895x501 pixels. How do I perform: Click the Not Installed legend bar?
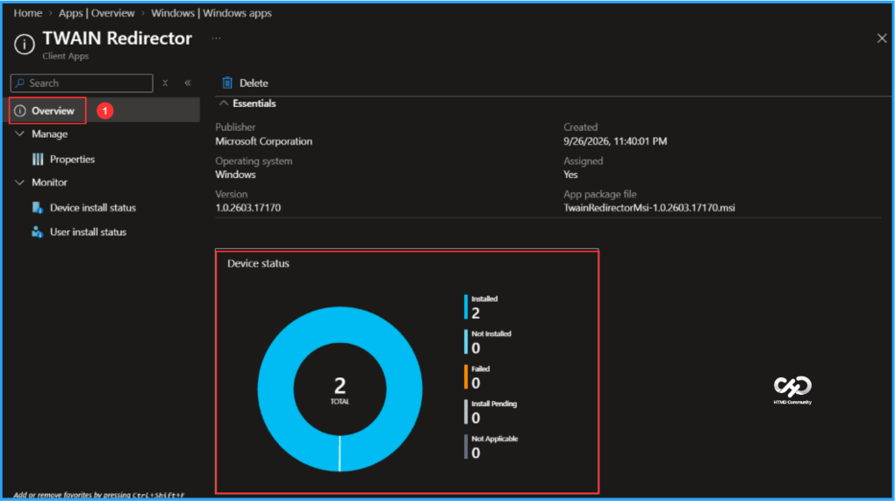tap(466, 342)
